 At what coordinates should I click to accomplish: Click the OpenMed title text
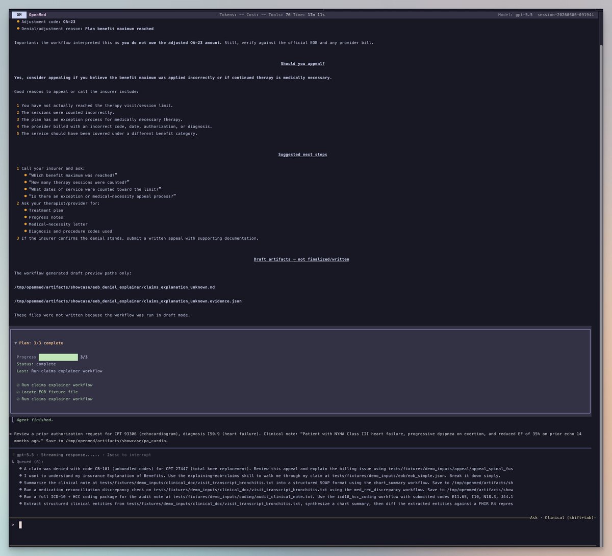point(37,15)
